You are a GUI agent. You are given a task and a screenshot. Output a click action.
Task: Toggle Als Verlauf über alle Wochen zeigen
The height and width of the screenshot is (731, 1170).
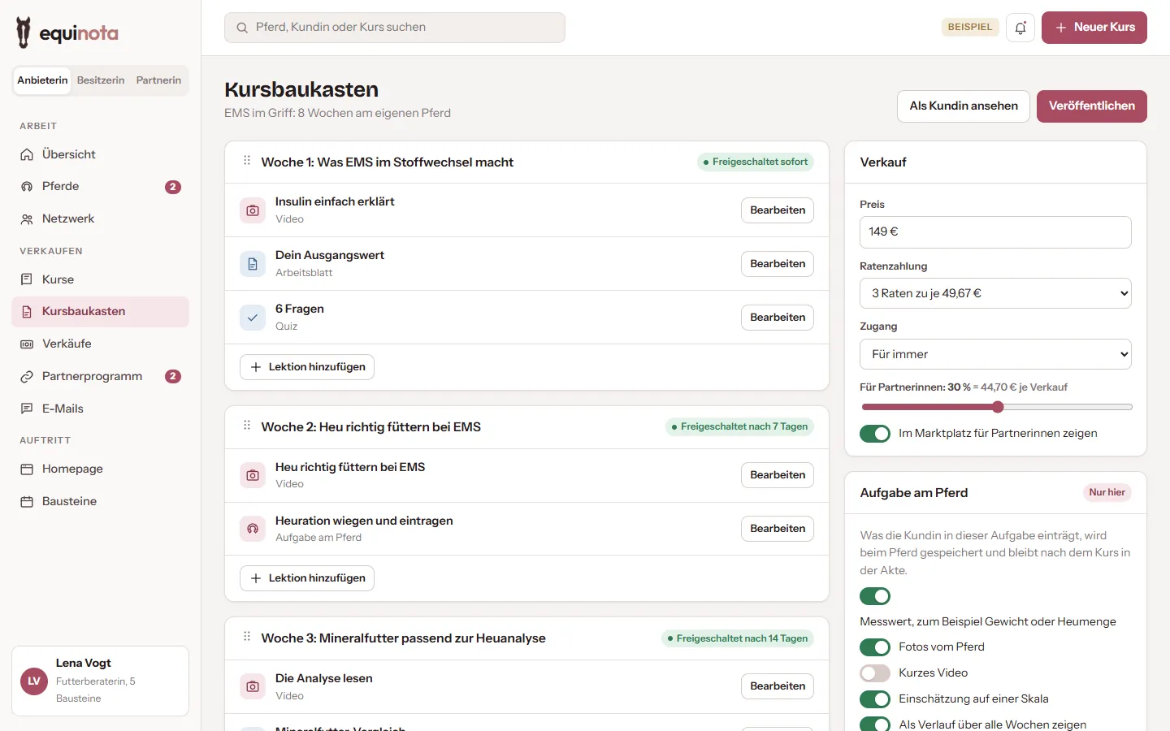point(875,724)
